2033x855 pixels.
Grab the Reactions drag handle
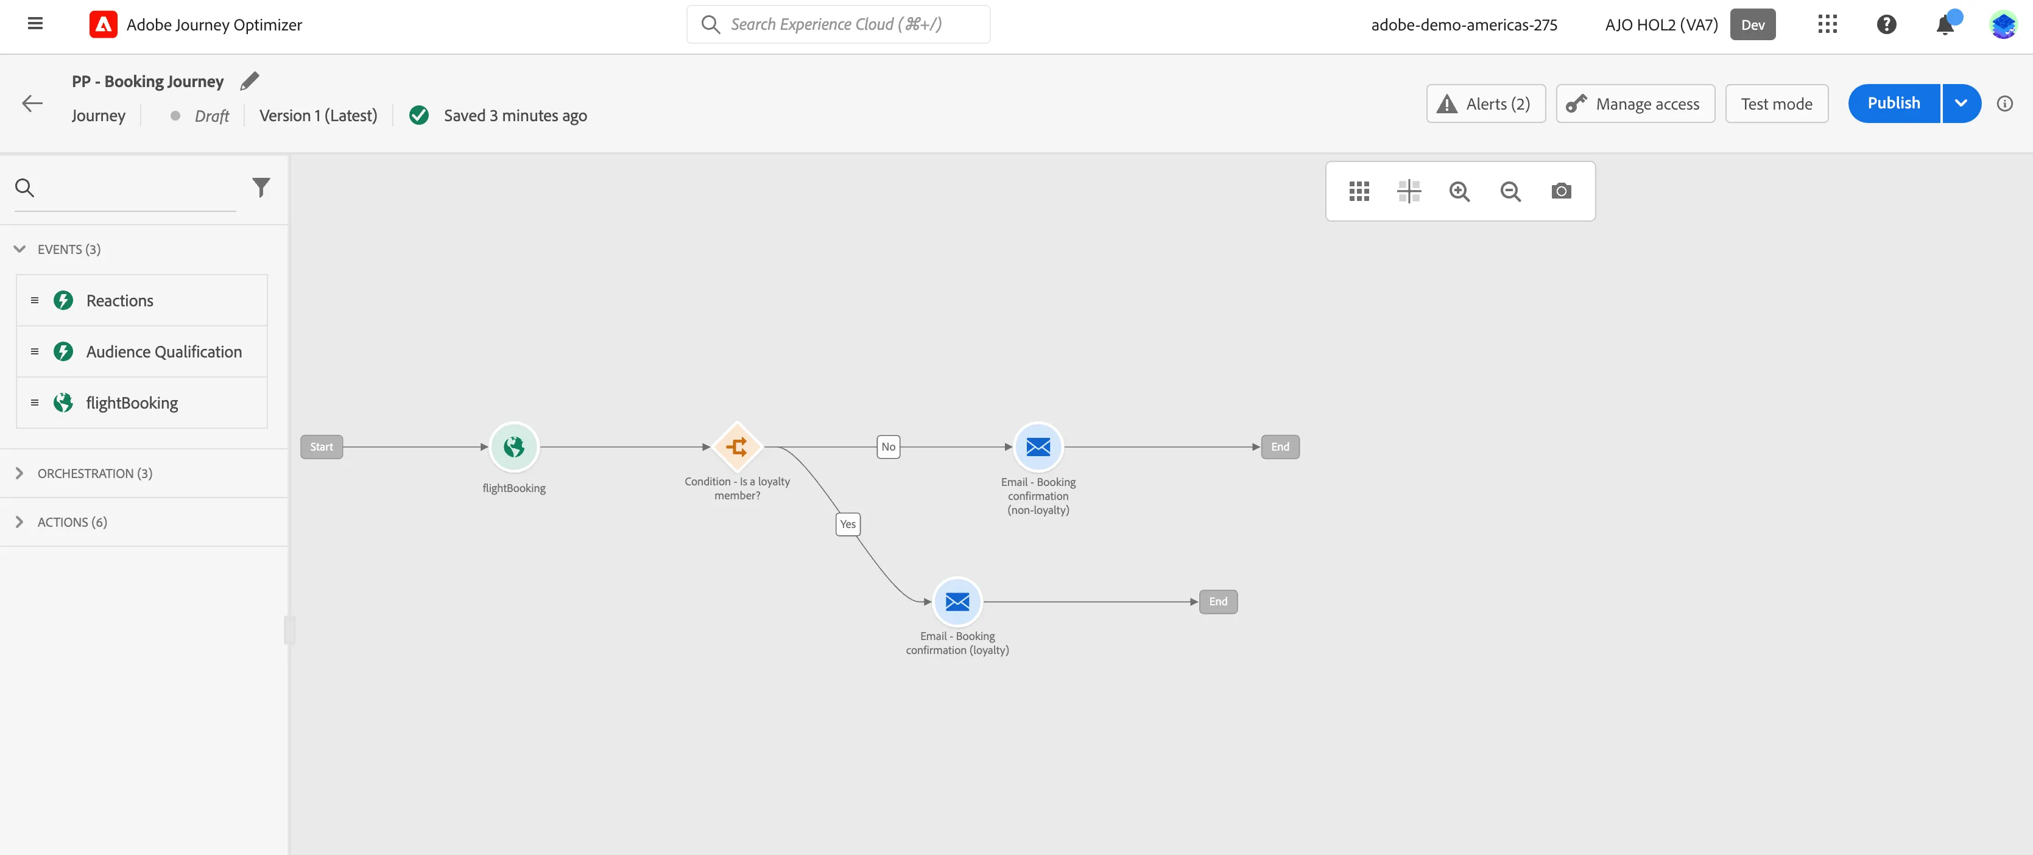(35, 300)
